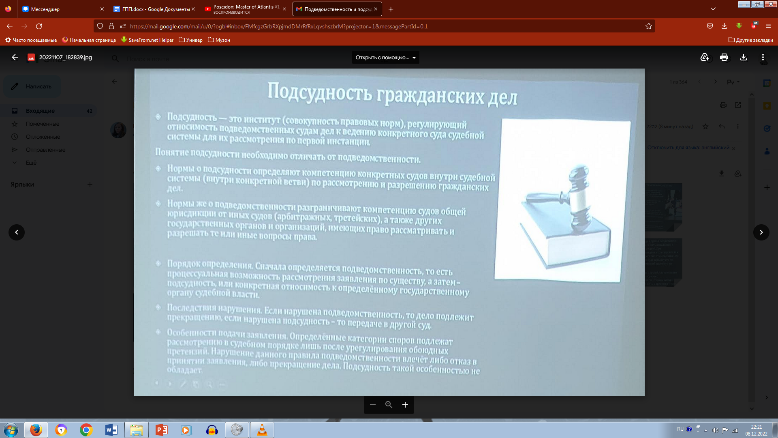Open SaveFrom.net green arrow extension

tap(739, 26)
